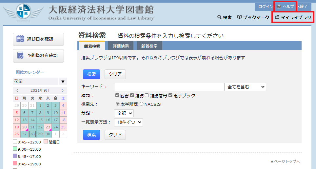This screenshot has width=316, height=169.
Task: Click the reservation icon on 予約資料を確認
Action: (x=20, y=55)
